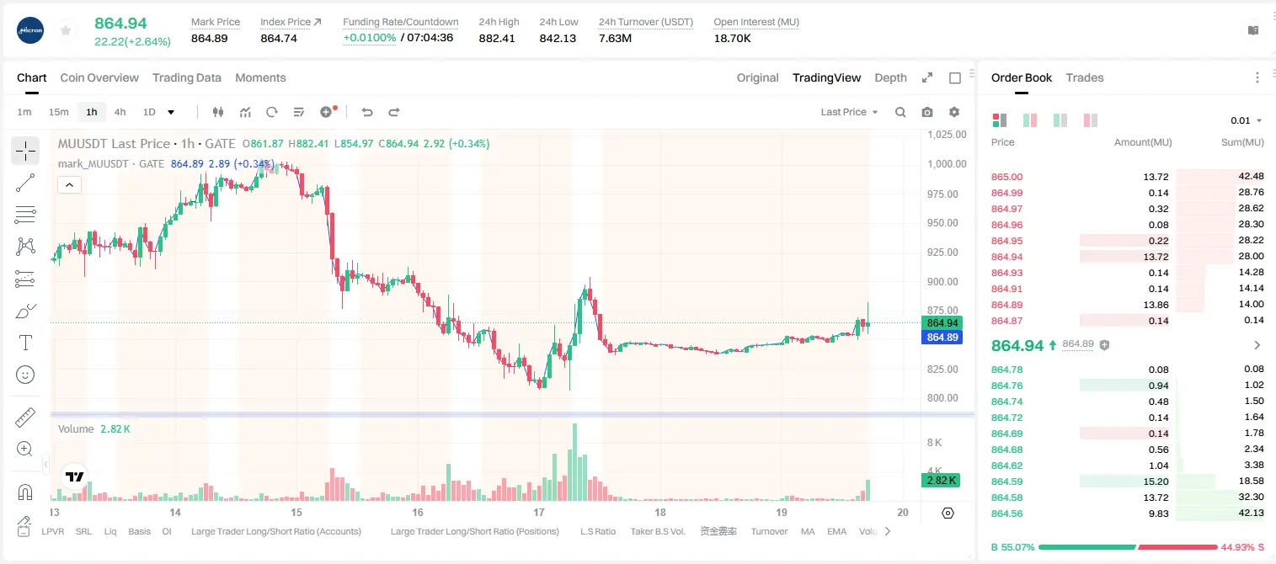1276x564 pixels.
Task: Switch chart to Depth view
Action: [890, 77]
